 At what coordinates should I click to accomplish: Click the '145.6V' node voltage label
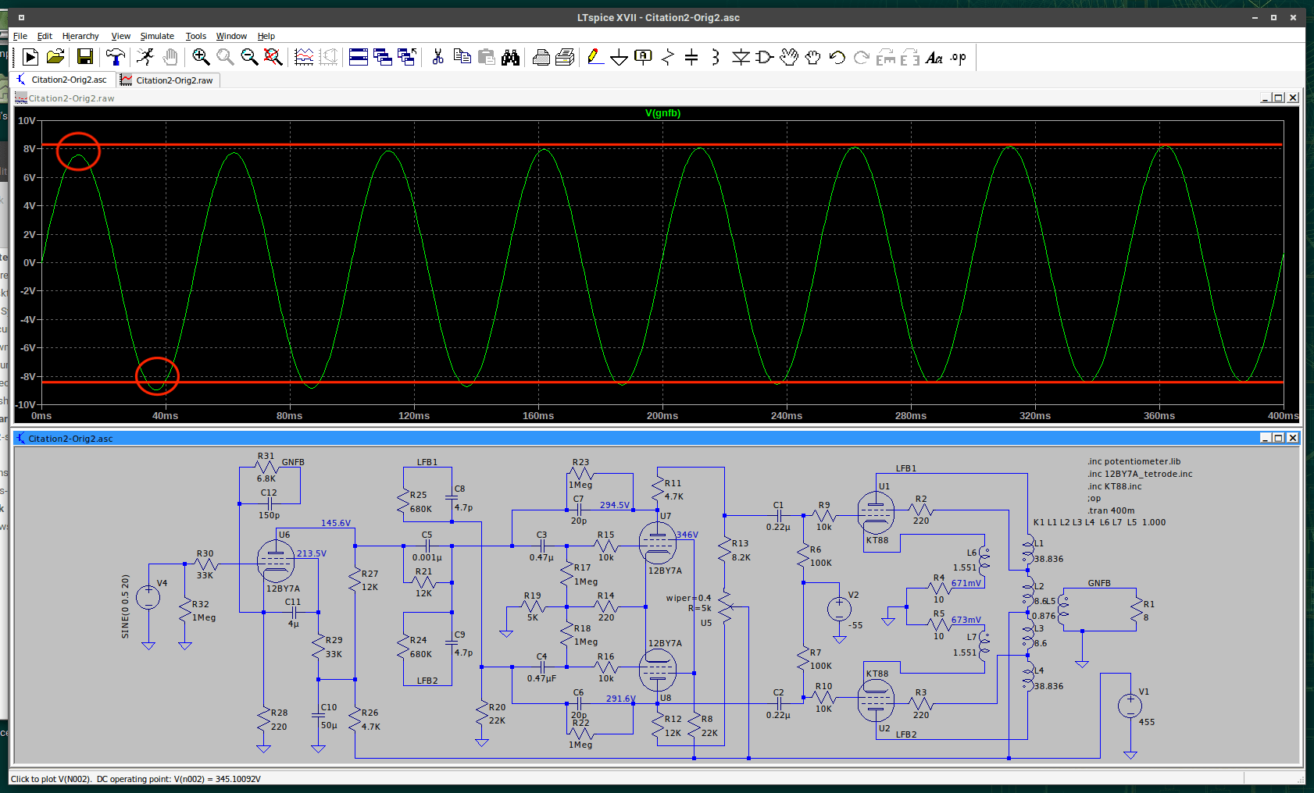pos(336,523)
